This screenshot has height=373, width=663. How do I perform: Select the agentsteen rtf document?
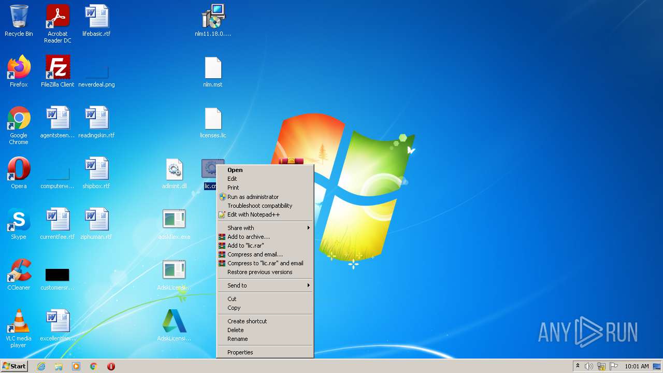pyautogui.click(x=57, y=122)
